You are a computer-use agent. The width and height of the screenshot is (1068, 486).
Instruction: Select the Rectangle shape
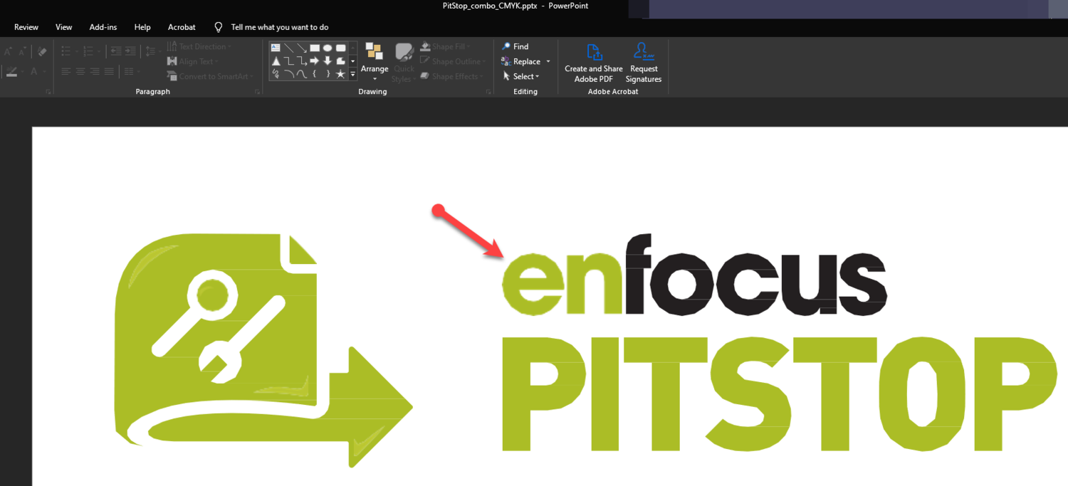[x=315, y=48]
